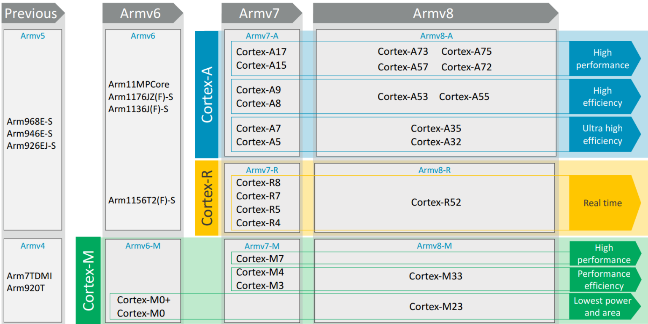Viewport: 648px width, 324px height.
Task: Select the "Cortex-M3" text
Action: [260, 286]
